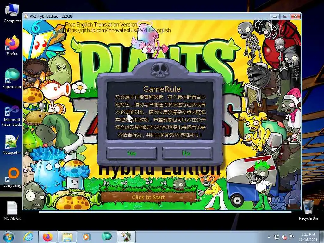Screen dimensions: 324x243
Task: Open the Everything search shortcut
Action: click(x=12, y=178)
